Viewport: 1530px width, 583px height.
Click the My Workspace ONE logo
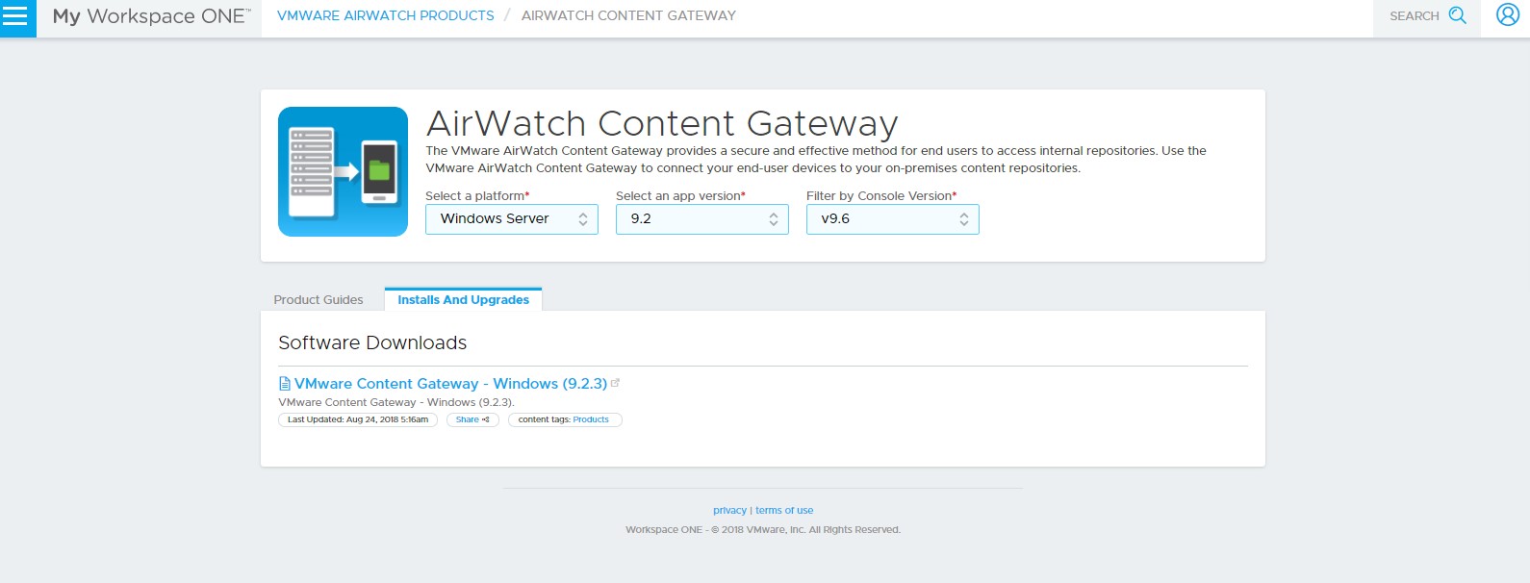tap(151, 16)
